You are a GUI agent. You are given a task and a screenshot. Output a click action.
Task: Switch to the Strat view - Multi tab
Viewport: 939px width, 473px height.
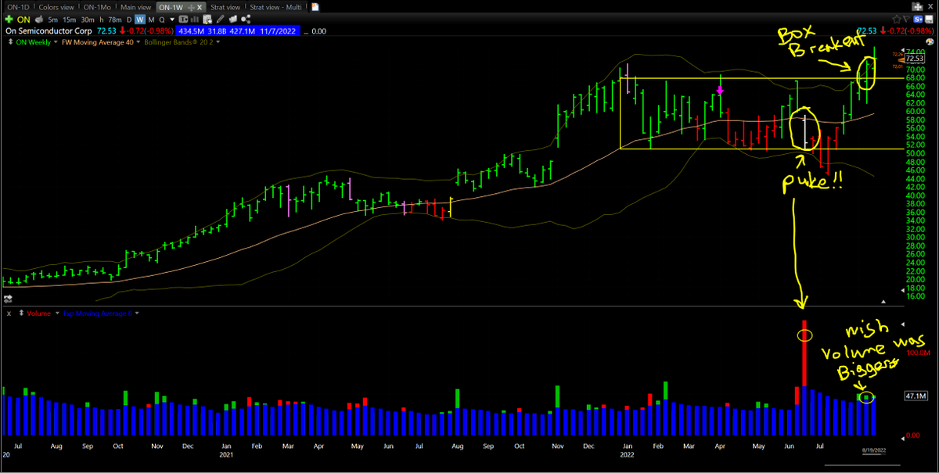pos(275,7)
